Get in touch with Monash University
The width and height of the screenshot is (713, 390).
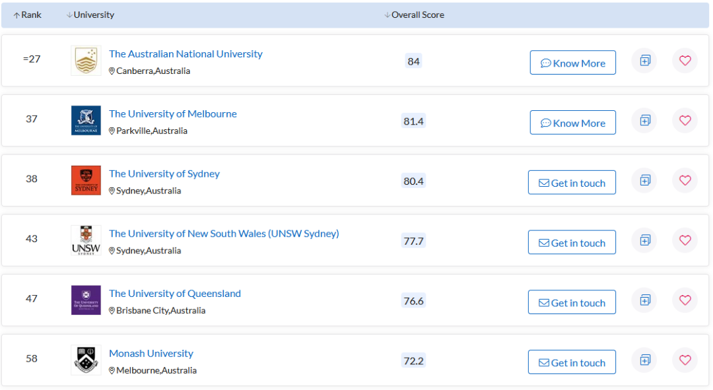click(x=572, y=362)
